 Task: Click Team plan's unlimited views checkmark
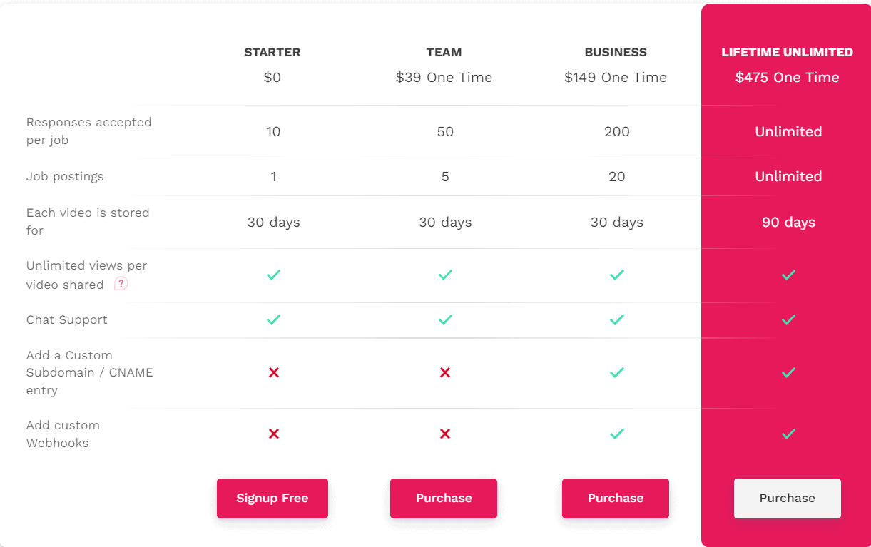445,275
